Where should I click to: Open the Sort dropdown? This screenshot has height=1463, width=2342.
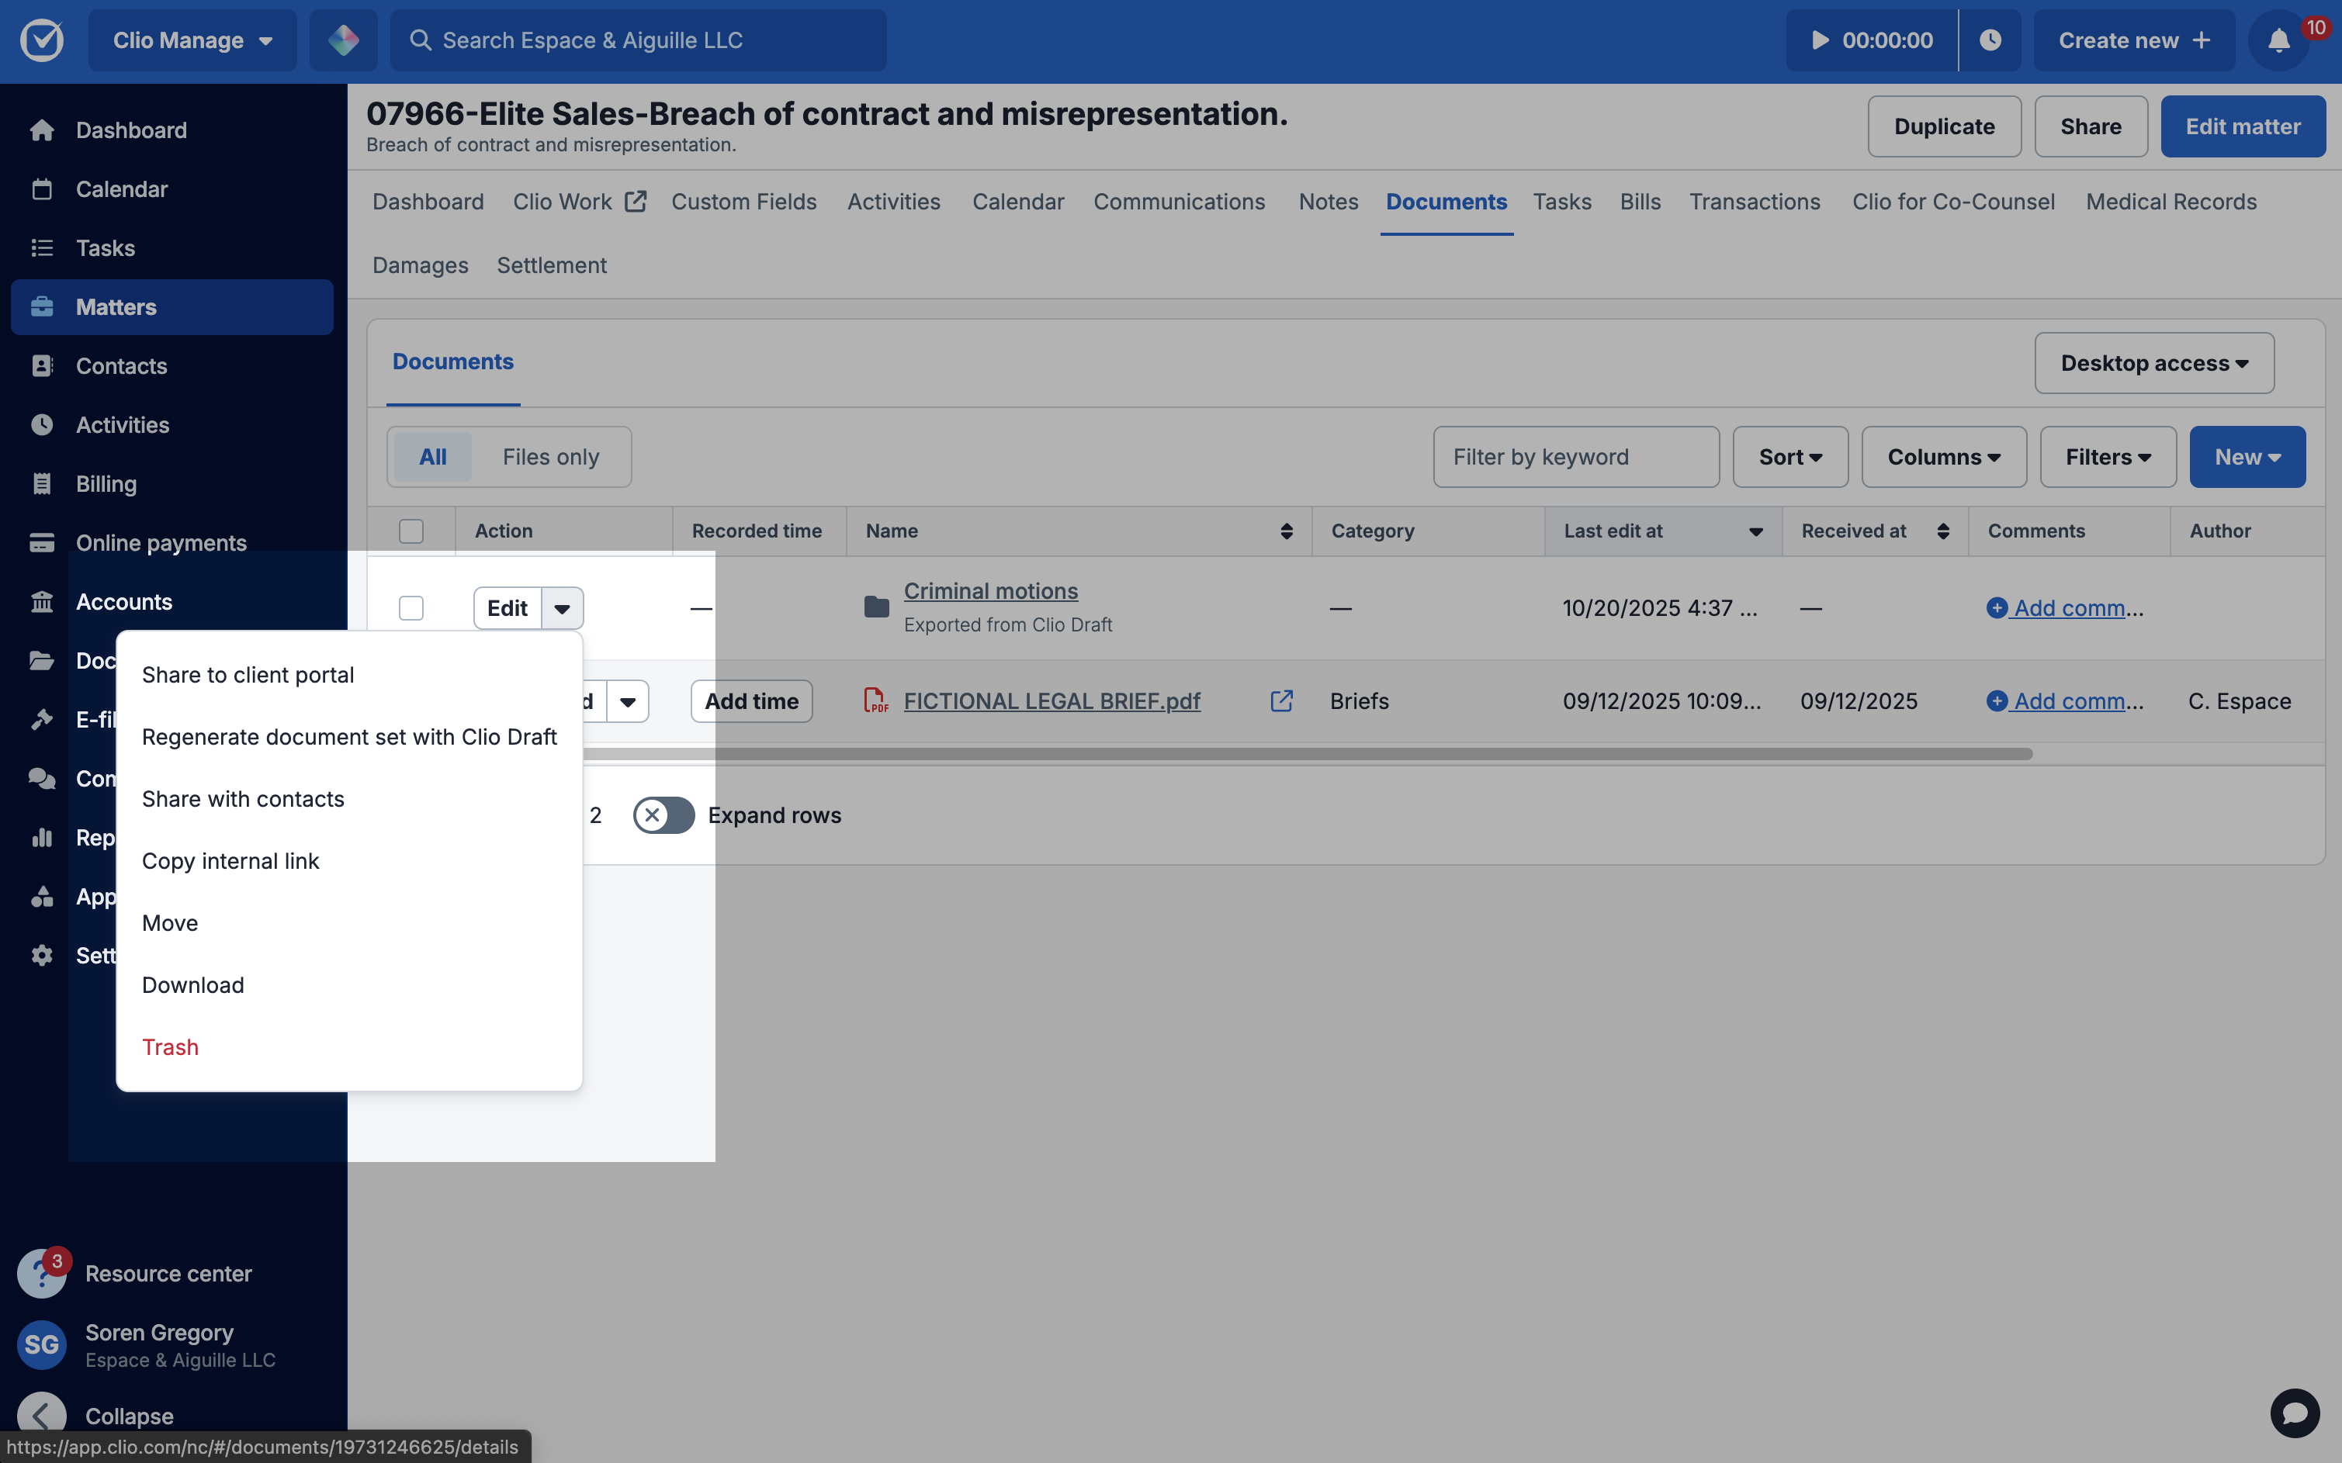point(1789,456)
